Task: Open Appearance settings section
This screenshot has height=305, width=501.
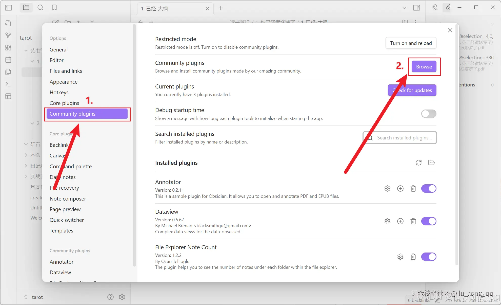Action: 64,82
